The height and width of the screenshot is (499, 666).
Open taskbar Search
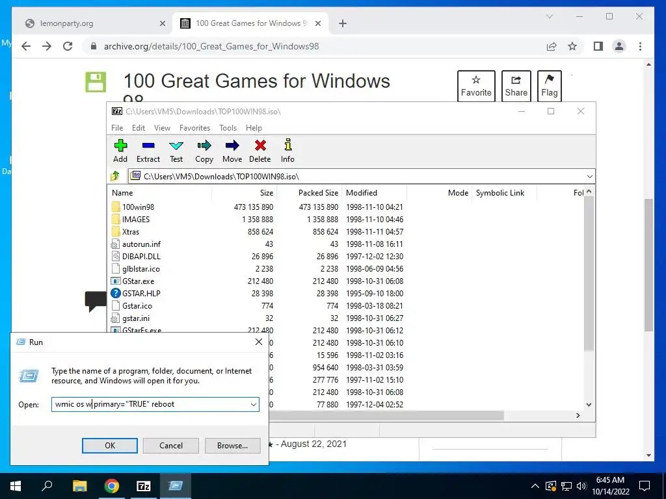47,486
